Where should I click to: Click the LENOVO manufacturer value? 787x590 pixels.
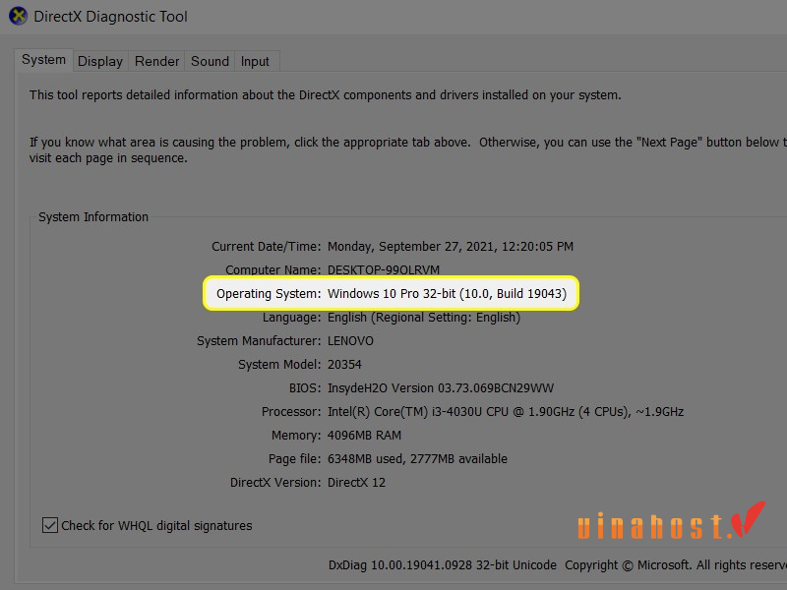pos(350,341)
